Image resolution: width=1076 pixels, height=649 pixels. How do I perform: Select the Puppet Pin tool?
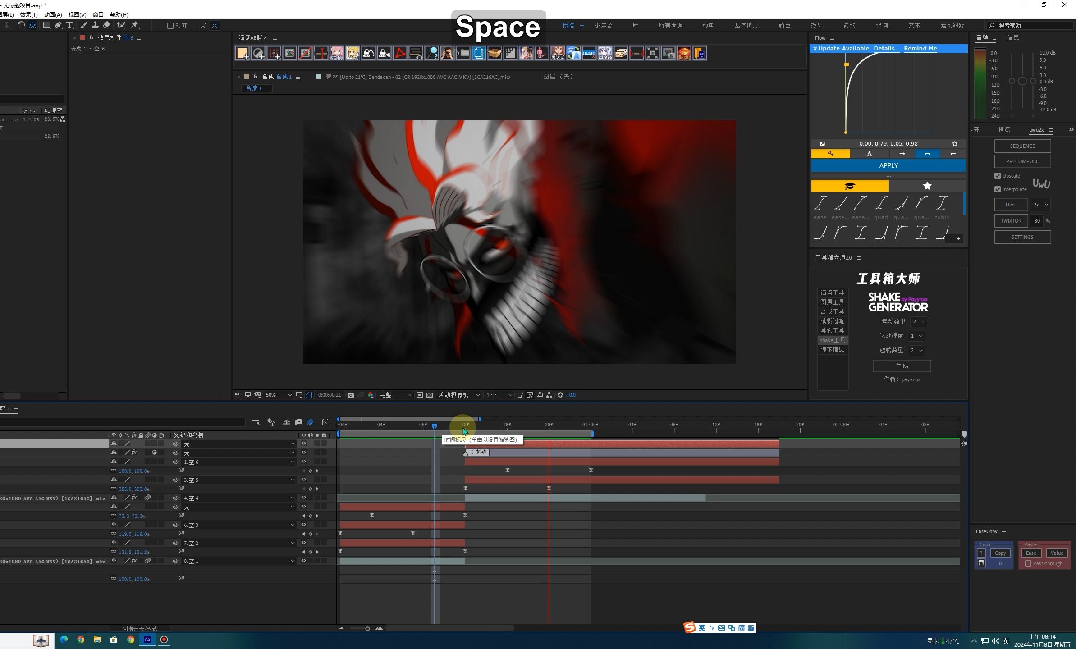pyautogui.click(x=135, y=25)
